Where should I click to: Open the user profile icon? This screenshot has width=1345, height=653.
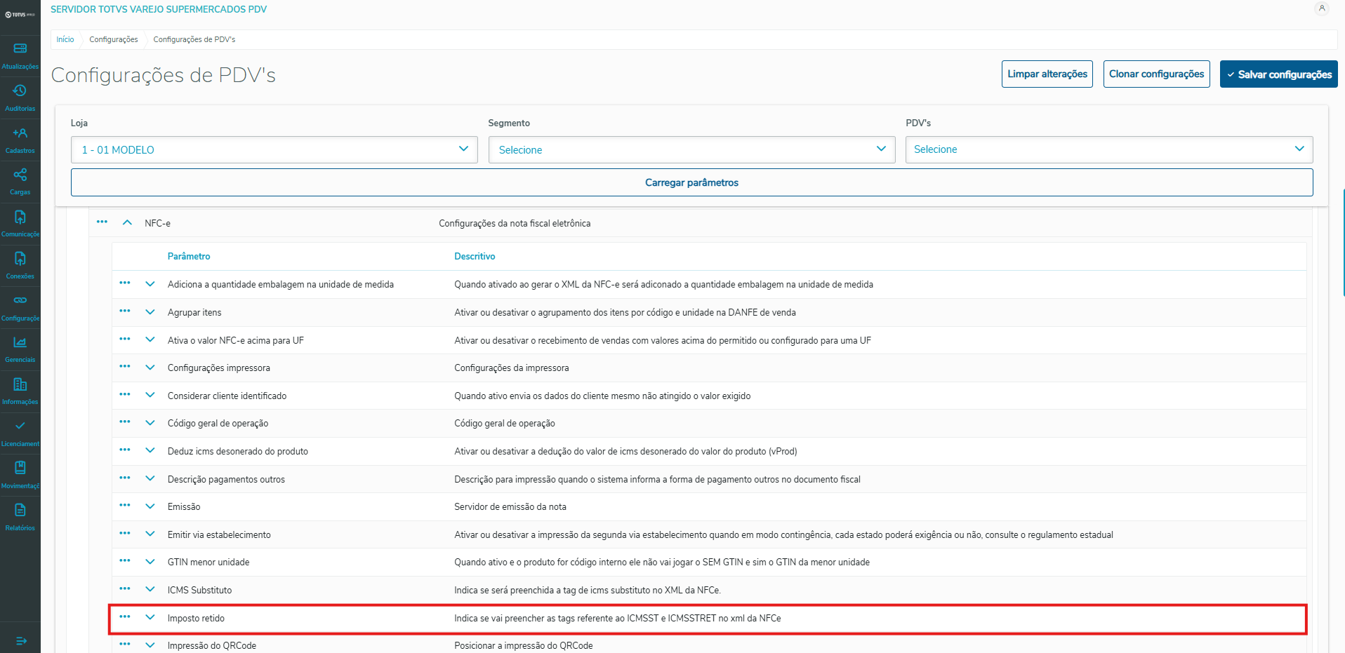point(1322,8)
